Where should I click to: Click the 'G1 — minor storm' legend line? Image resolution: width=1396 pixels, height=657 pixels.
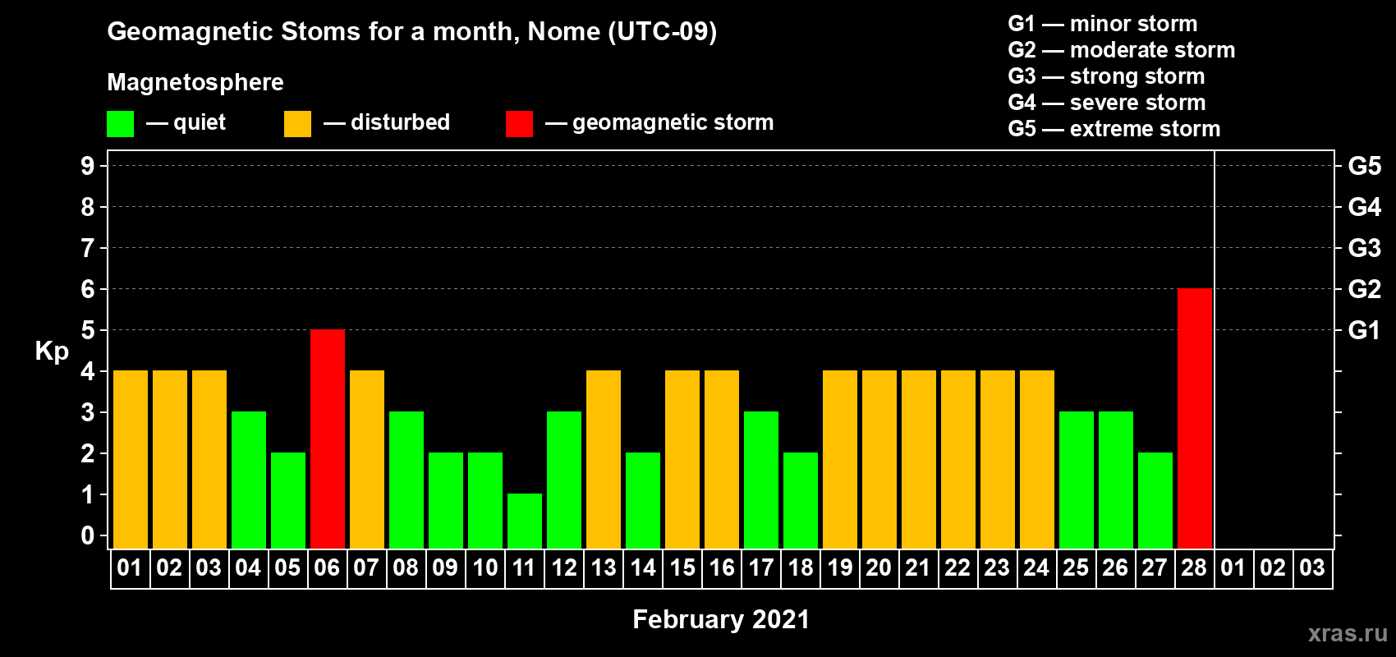click(1102, 23)
